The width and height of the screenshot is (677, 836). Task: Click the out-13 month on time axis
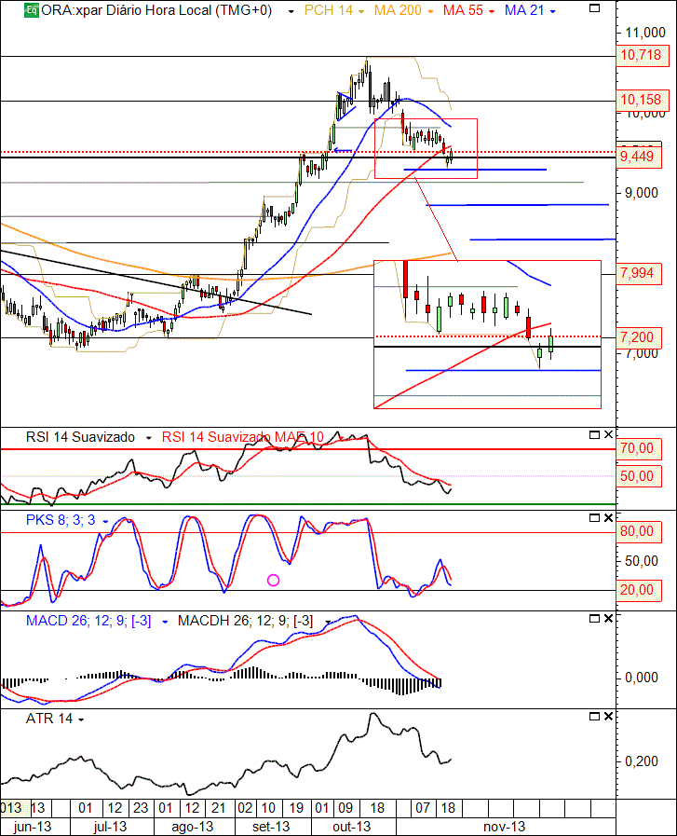coord(352,827)
